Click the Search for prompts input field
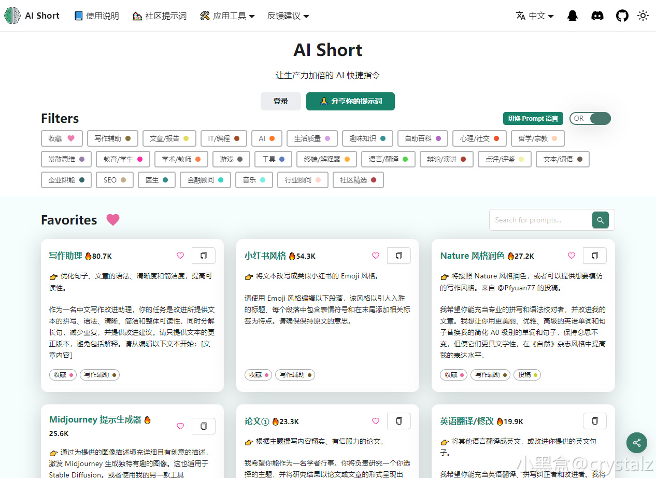This screenshot has height=478, width=656. [x=540, y=220]
